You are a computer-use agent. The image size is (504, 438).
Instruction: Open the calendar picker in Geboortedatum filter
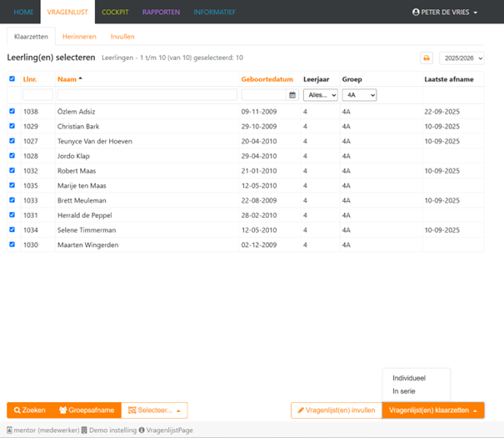292,95
